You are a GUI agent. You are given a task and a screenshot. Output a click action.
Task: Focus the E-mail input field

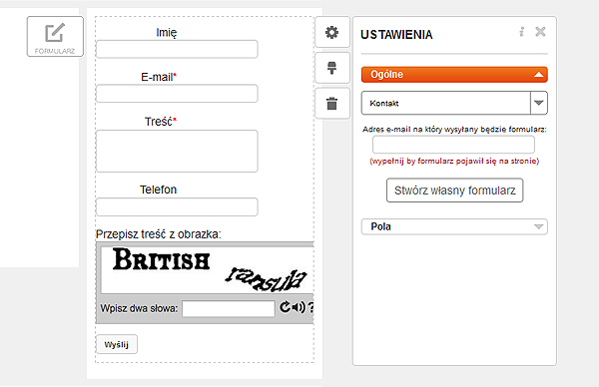pos(177,94)
